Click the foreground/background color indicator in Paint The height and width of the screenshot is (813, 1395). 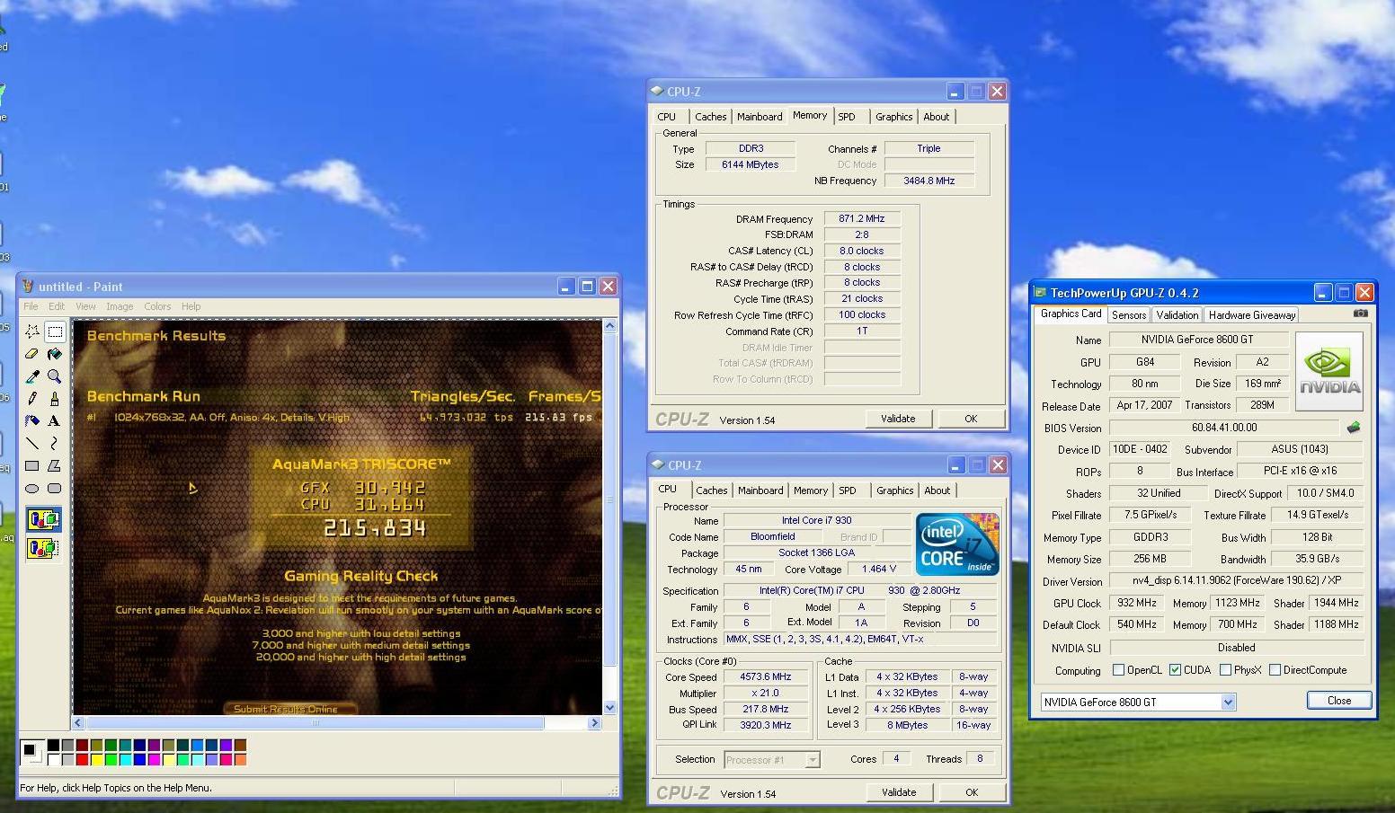32,752
